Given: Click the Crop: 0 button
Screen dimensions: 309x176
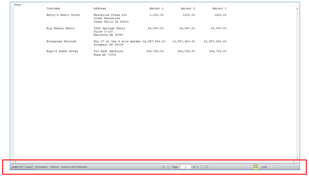Looking at the screenshot, I should click(29, 167).
